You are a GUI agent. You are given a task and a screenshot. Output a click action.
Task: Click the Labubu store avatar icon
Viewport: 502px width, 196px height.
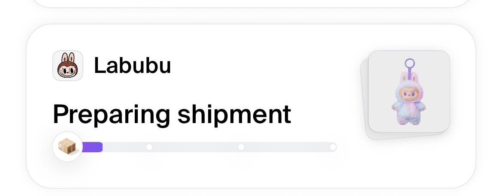(x=67, y=66)
